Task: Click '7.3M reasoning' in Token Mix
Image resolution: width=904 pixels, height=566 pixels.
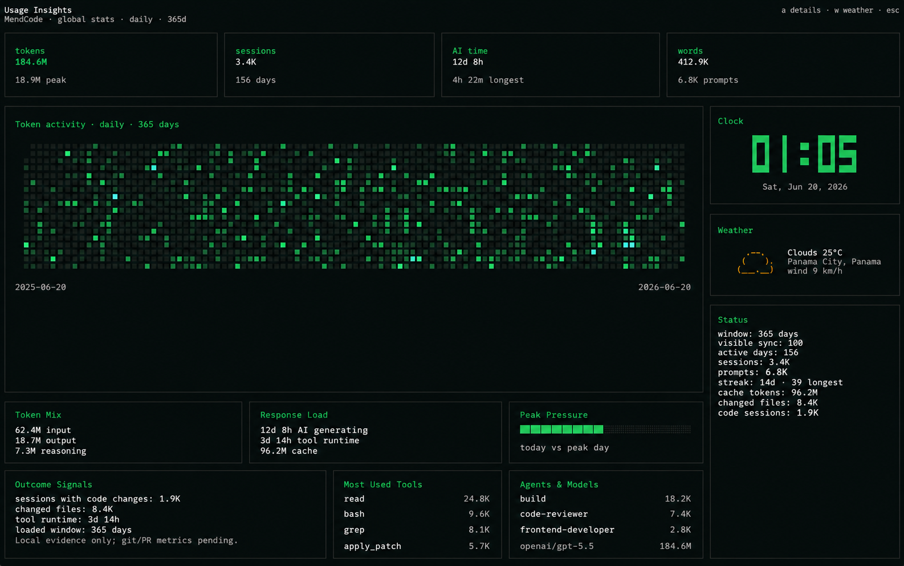Action: 50,451
